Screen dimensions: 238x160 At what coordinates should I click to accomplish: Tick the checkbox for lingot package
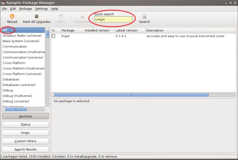pos(54,36)
